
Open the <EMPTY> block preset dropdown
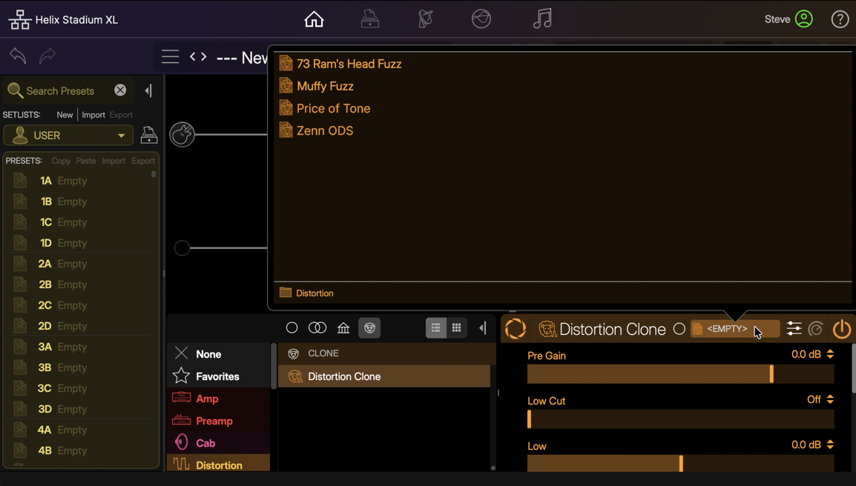pyautogui.click(x=735, y=329)
